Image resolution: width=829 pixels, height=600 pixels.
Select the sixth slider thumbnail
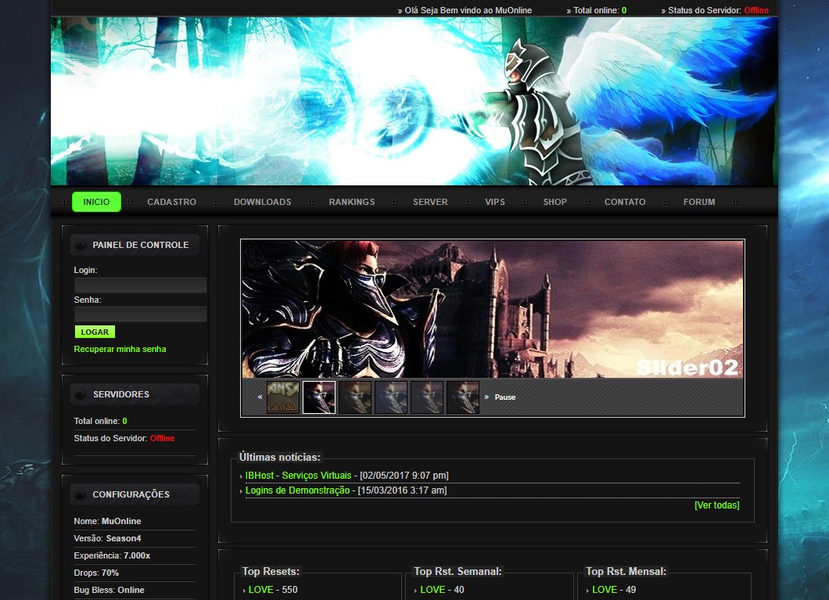[x=463, y=397]
